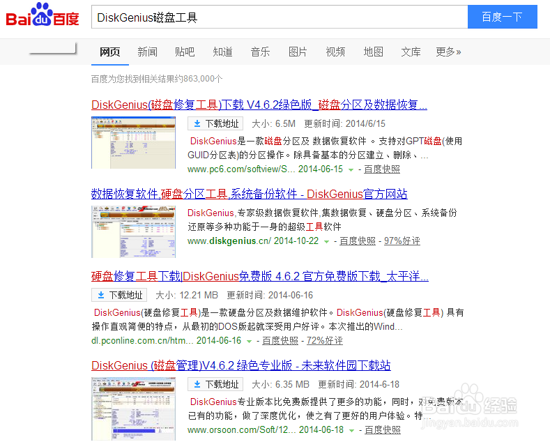Click the 97%好评 rating link
This screenshot has width=550, height=442.
402,241
